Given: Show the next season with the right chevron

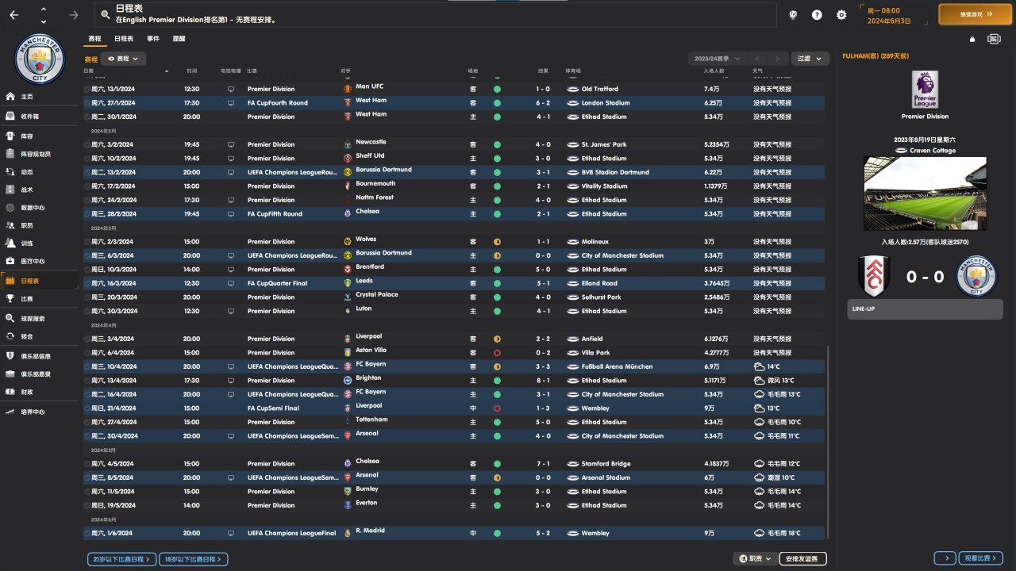Looking at the screenshot, I should click(x=776, y=59).
